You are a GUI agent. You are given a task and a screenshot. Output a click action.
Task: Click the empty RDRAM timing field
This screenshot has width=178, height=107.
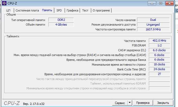[159, 84]
